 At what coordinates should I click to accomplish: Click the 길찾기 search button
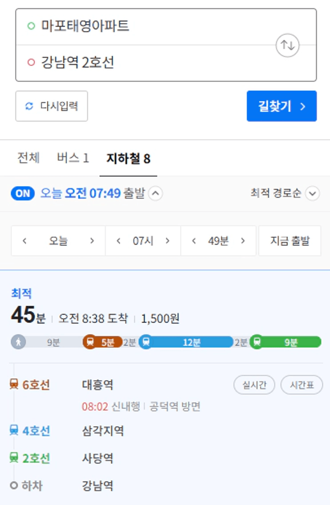click(282, 106)
